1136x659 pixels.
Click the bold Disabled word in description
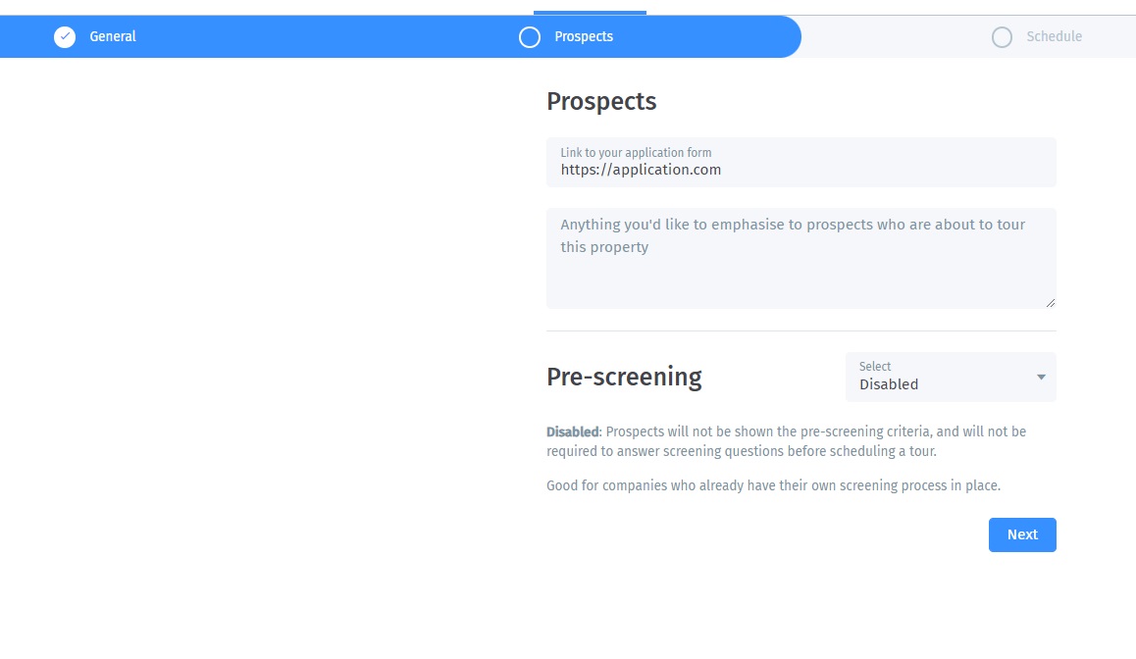[572, 431]
